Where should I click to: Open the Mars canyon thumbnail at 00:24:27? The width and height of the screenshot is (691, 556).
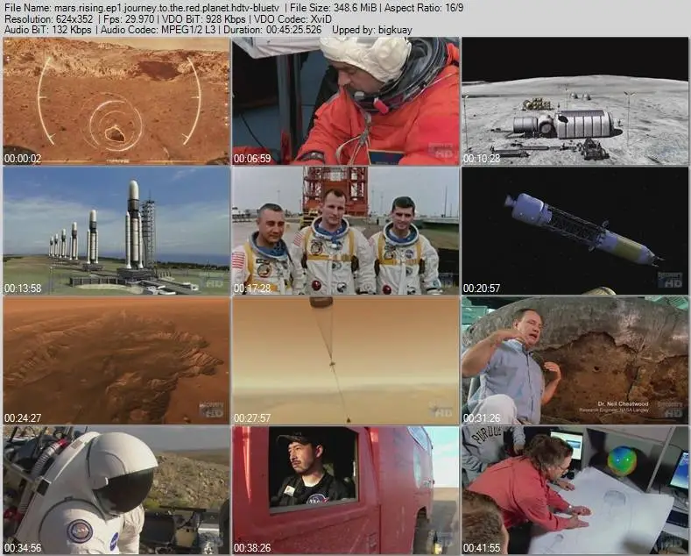click(116, 360)
